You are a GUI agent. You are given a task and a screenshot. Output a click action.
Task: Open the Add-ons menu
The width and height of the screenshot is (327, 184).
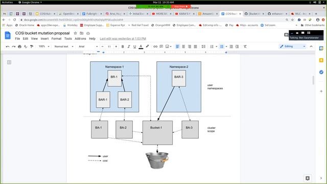click(x=80, y=39)
